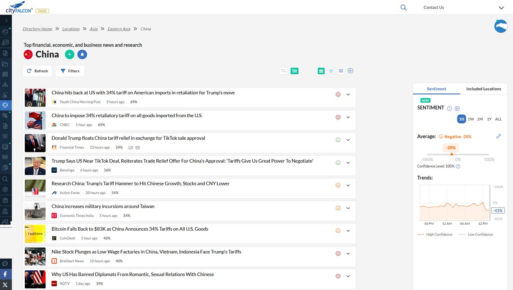The image size is (513, 290).
Task: Select the 1Y sentiment timeframe
Action: click(x=489, y=119)
